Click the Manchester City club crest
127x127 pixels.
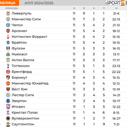pyautogui.click(x=8, y=19)
